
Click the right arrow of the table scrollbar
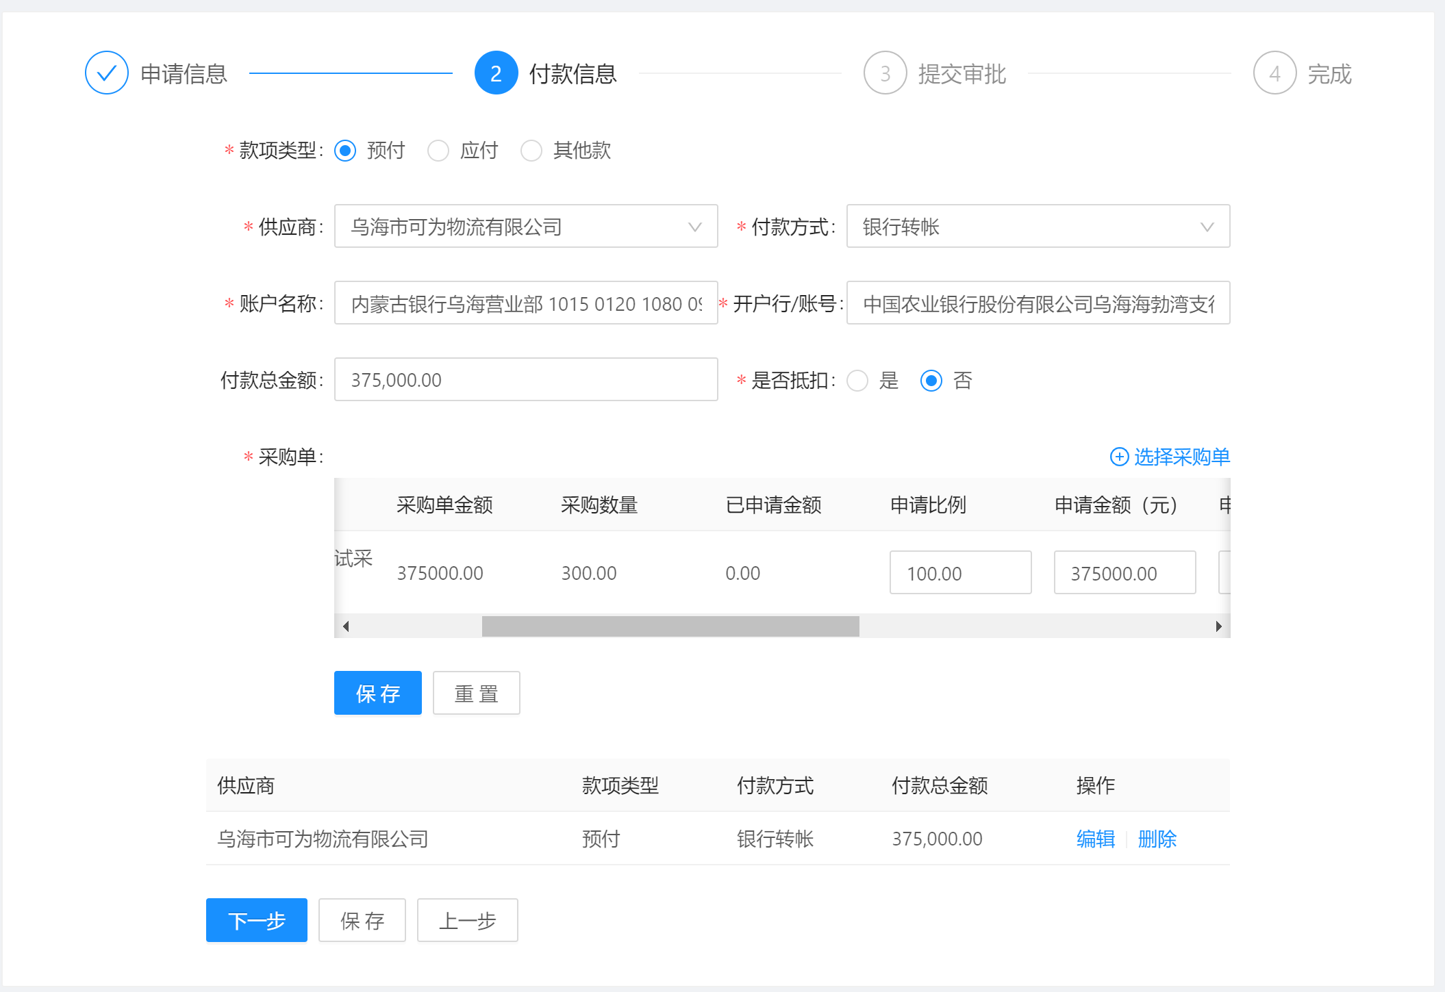click(x=1218, y=626)
